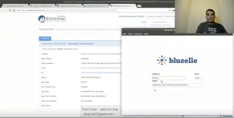Click the Go button in Bluzelle

[155, 90]
